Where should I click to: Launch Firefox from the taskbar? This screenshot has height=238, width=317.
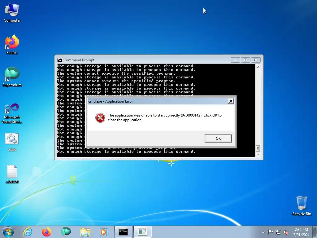tap(47, 232)
